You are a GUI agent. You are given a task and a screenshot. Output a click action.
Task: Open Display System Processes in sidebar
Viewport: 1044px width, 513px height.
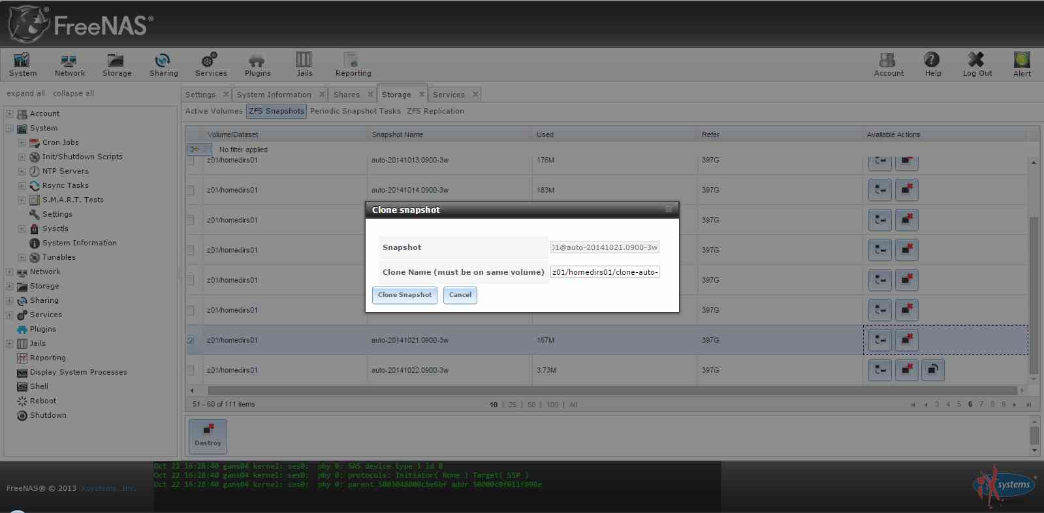tap(78, 372)
